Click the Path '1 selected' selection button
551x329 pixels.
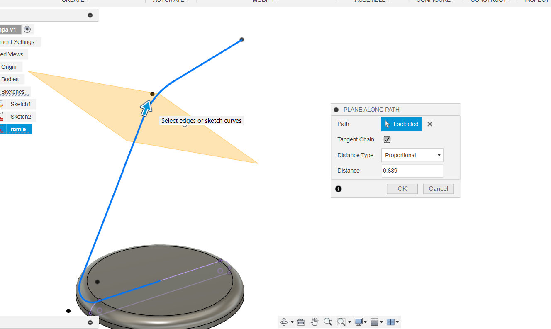coord(401,124)
